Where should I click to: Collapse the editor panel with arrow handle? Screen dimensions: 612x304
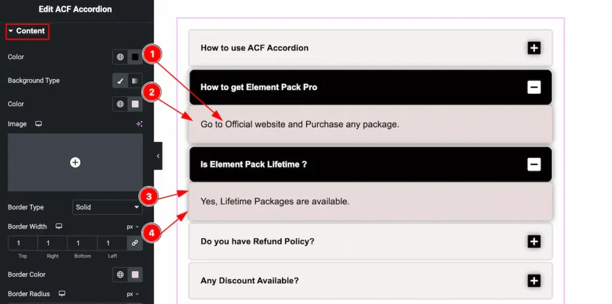coord(158,156)
